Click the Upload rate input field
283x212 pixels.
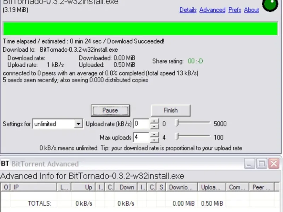[x=141, y=124]
